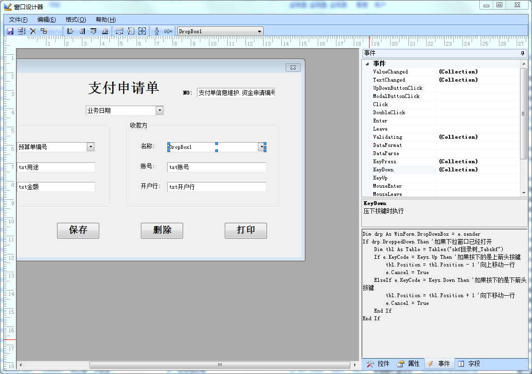This screenshot has width=532, height=374.
Task: Expand the 业务日期 dropdown arrow
Action: 160,110
